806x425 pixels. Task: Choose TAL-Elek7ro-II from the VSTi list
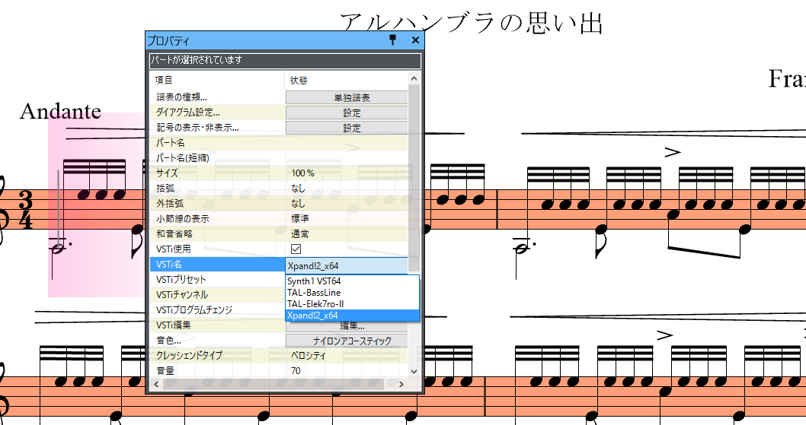click(x=352, y=303)
